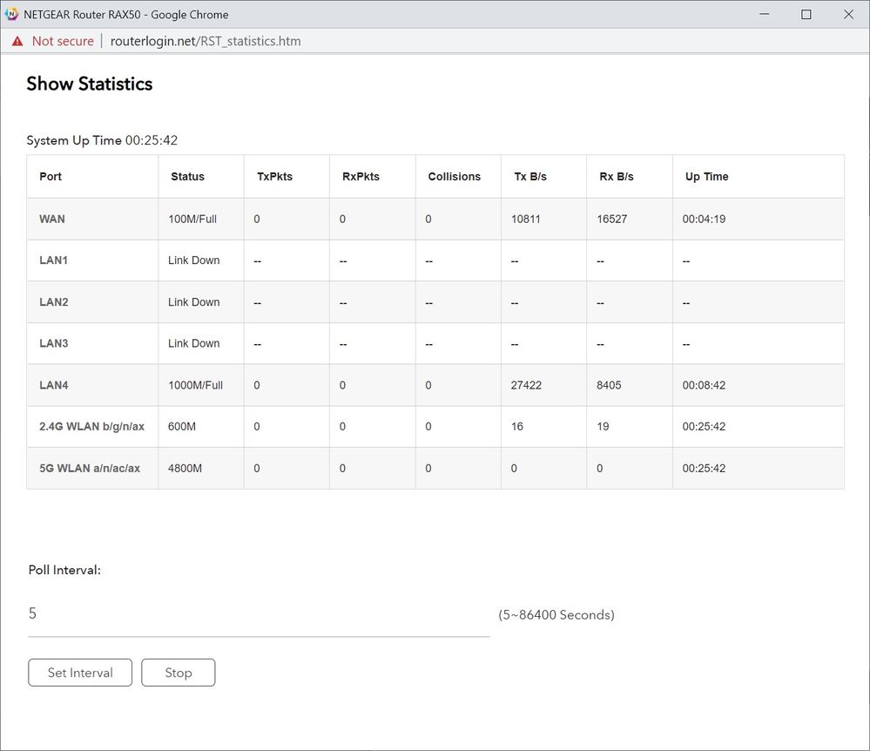The width and height of the screenshot is (870, 751).
Task: Minimize the router statistics window
Action: click(x=765, y=14)
